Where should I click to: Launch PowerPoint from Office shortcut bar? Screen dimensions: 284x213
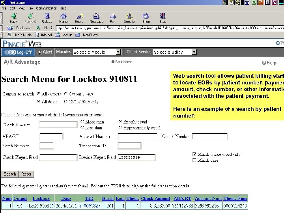tap(261, 2)
